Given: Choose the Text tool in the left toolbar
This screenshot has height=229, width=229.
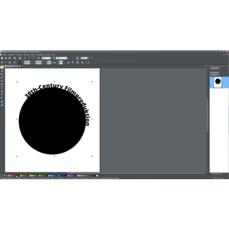Looking at the screenshot, I should click(2, 88).
